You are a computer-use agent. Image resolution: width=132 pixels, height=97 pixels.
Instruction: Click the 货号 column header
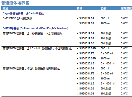coord(79,9)
